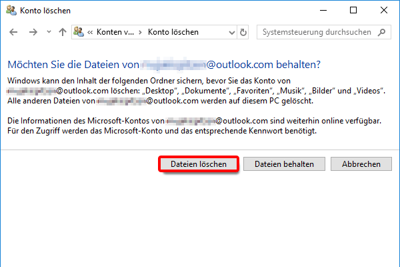The height and width of the screenshot is (267, 400).
Task: Click the user accounts icon in address bar
Action: point(79,31)
